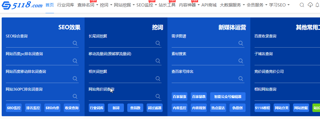This screenshot has width=320, height=119.
Task: Click 伪原创 button
Action: pos(238,108)
